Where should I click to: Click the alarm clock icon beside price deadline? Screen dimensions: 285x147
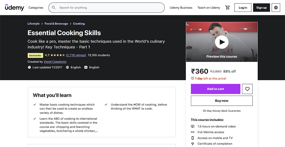193,78
